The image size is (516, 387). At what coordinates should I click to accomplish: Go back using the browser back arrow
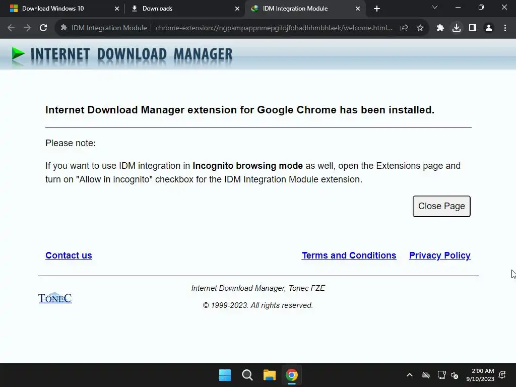coord(11,28)
